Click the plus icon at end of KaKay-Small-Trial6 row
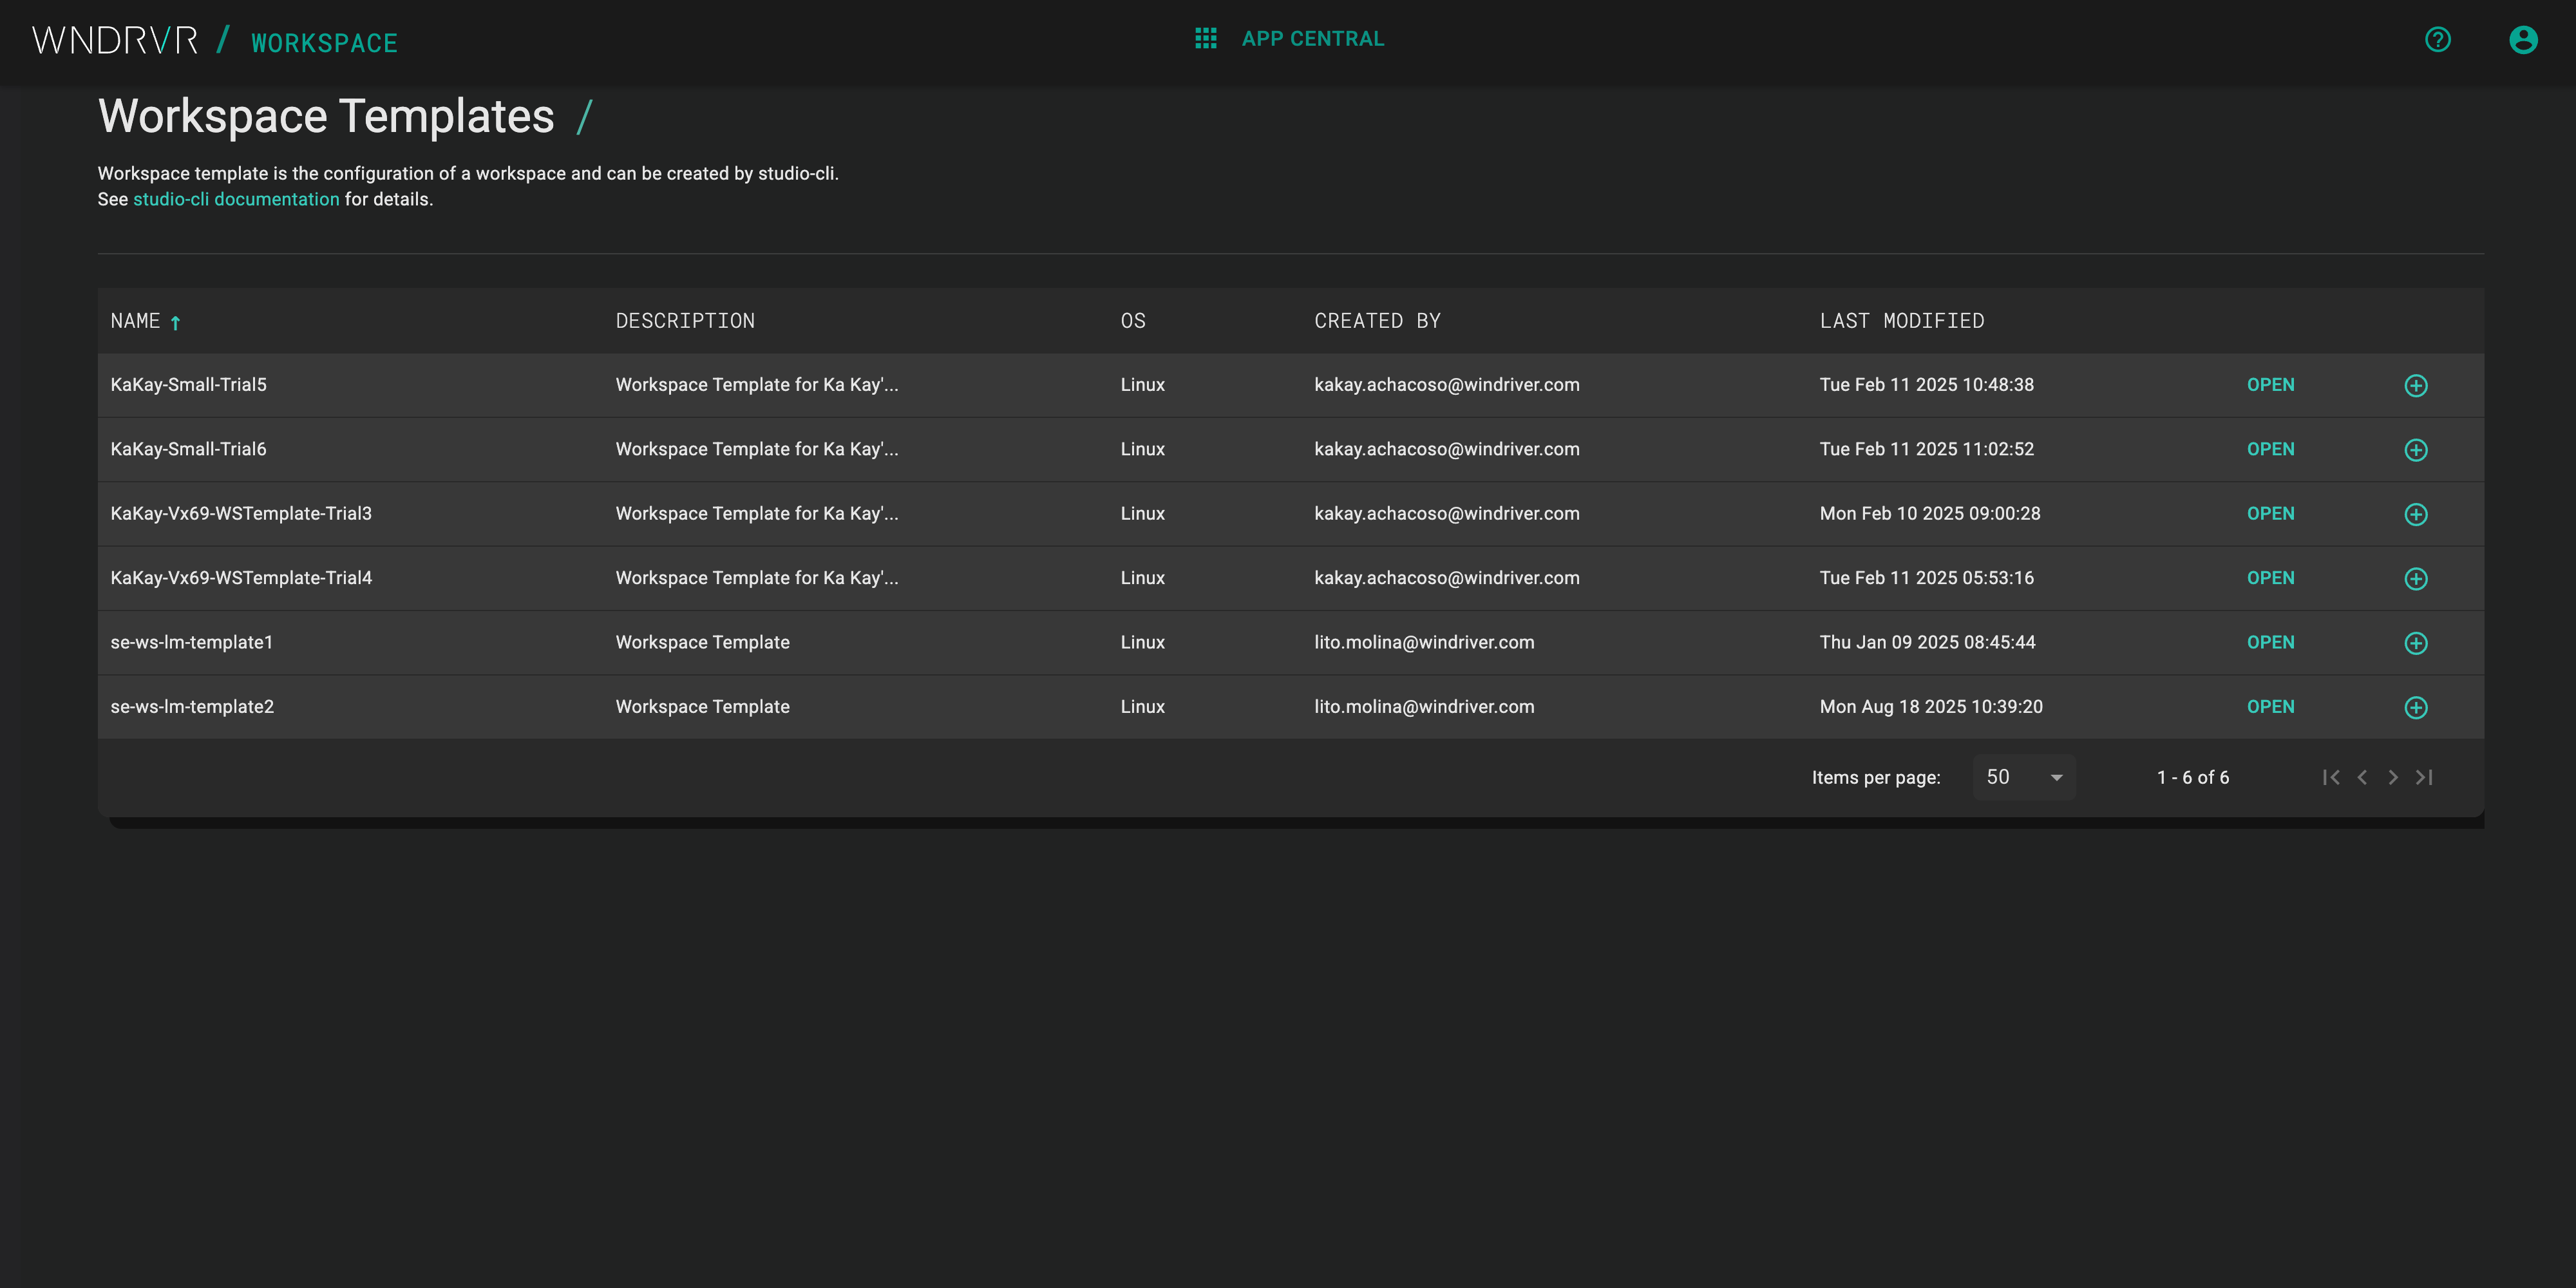 tap(2416, 450)
